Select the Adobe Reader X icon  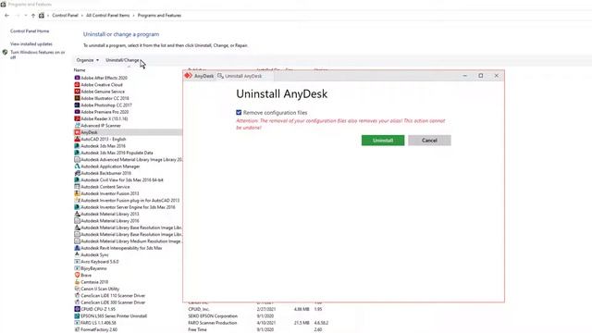coord(77,118)
